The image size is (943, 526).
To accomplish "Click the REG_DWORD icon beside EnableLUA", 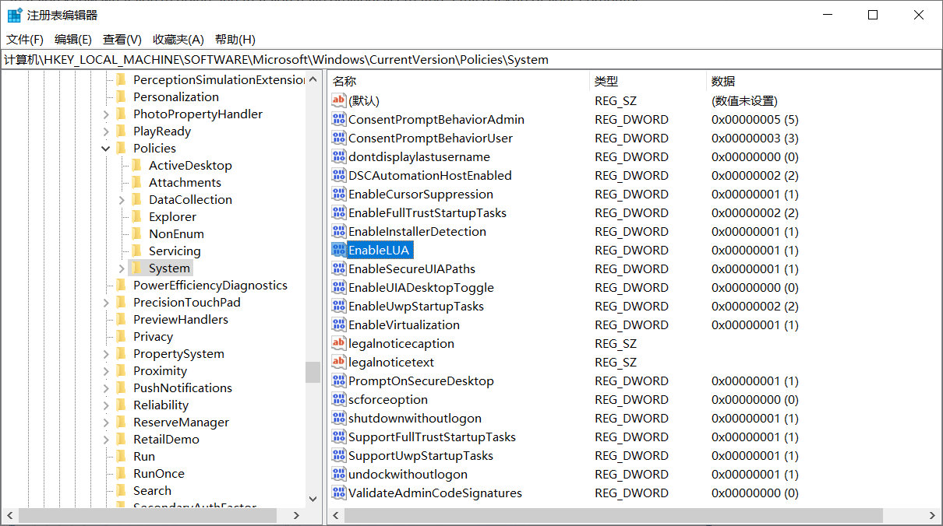I will tap(339, 250).
